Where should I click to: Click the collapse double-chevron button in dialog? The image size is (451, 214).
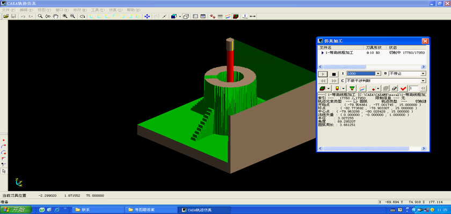click(423, 88)
